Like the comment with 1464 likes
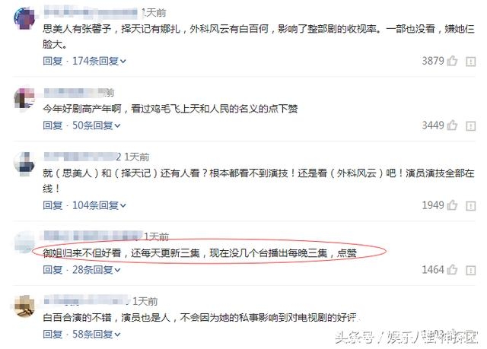This screenshot has width=487, height=349. 452,270
